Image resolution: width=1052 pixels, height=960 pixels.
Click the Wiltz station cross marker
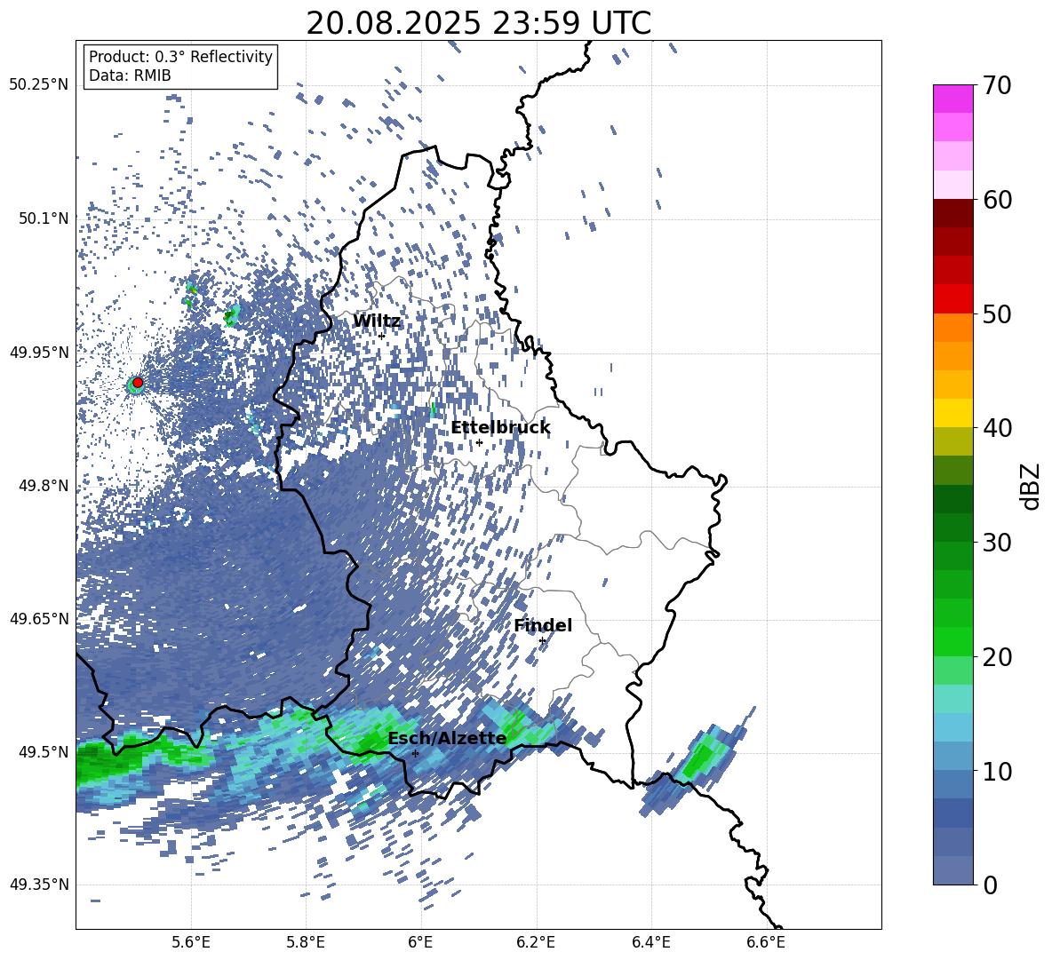(x=382, y=336)
